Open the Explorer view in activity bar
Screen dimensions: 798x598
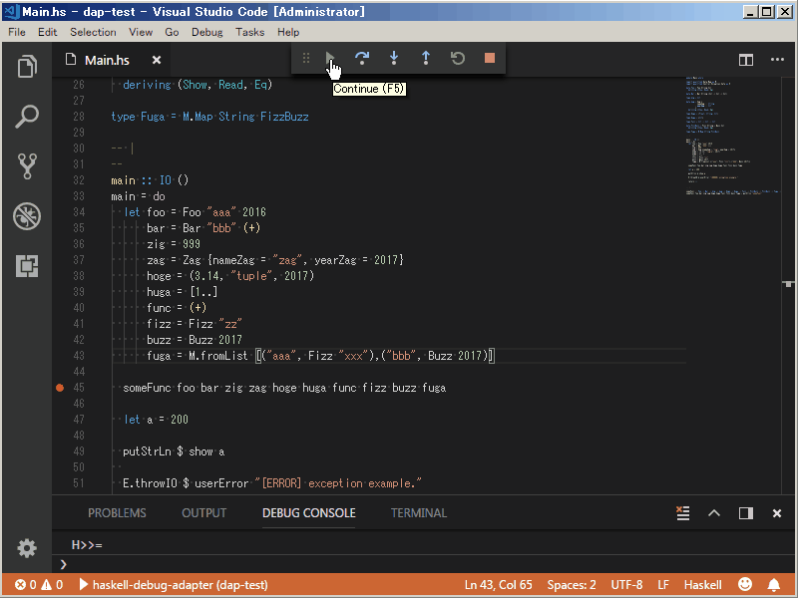click(27, 67)
